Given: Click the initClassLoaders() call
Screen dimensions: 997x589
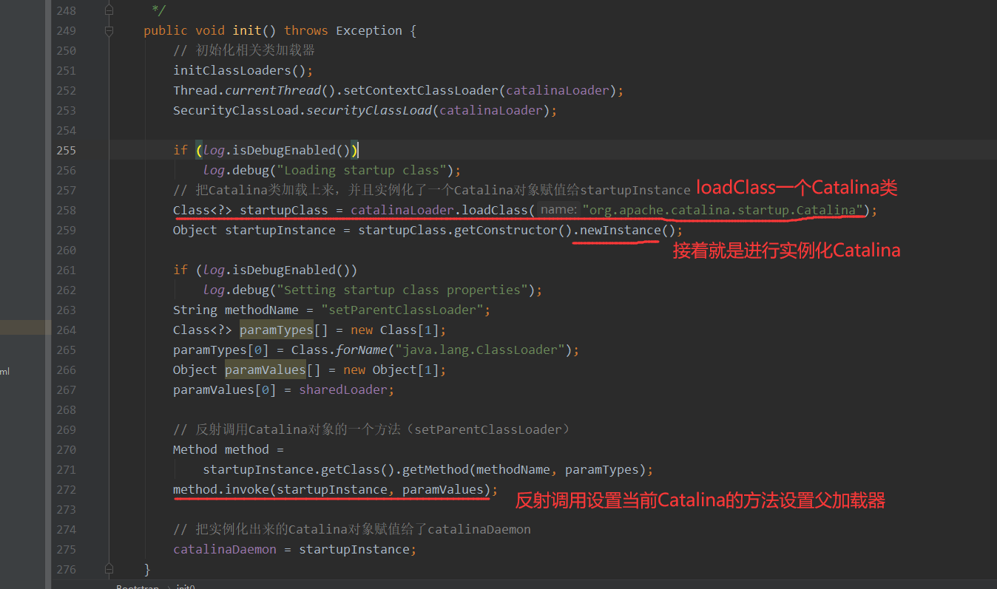Looking at the screenshot, I should click(240, 70).
